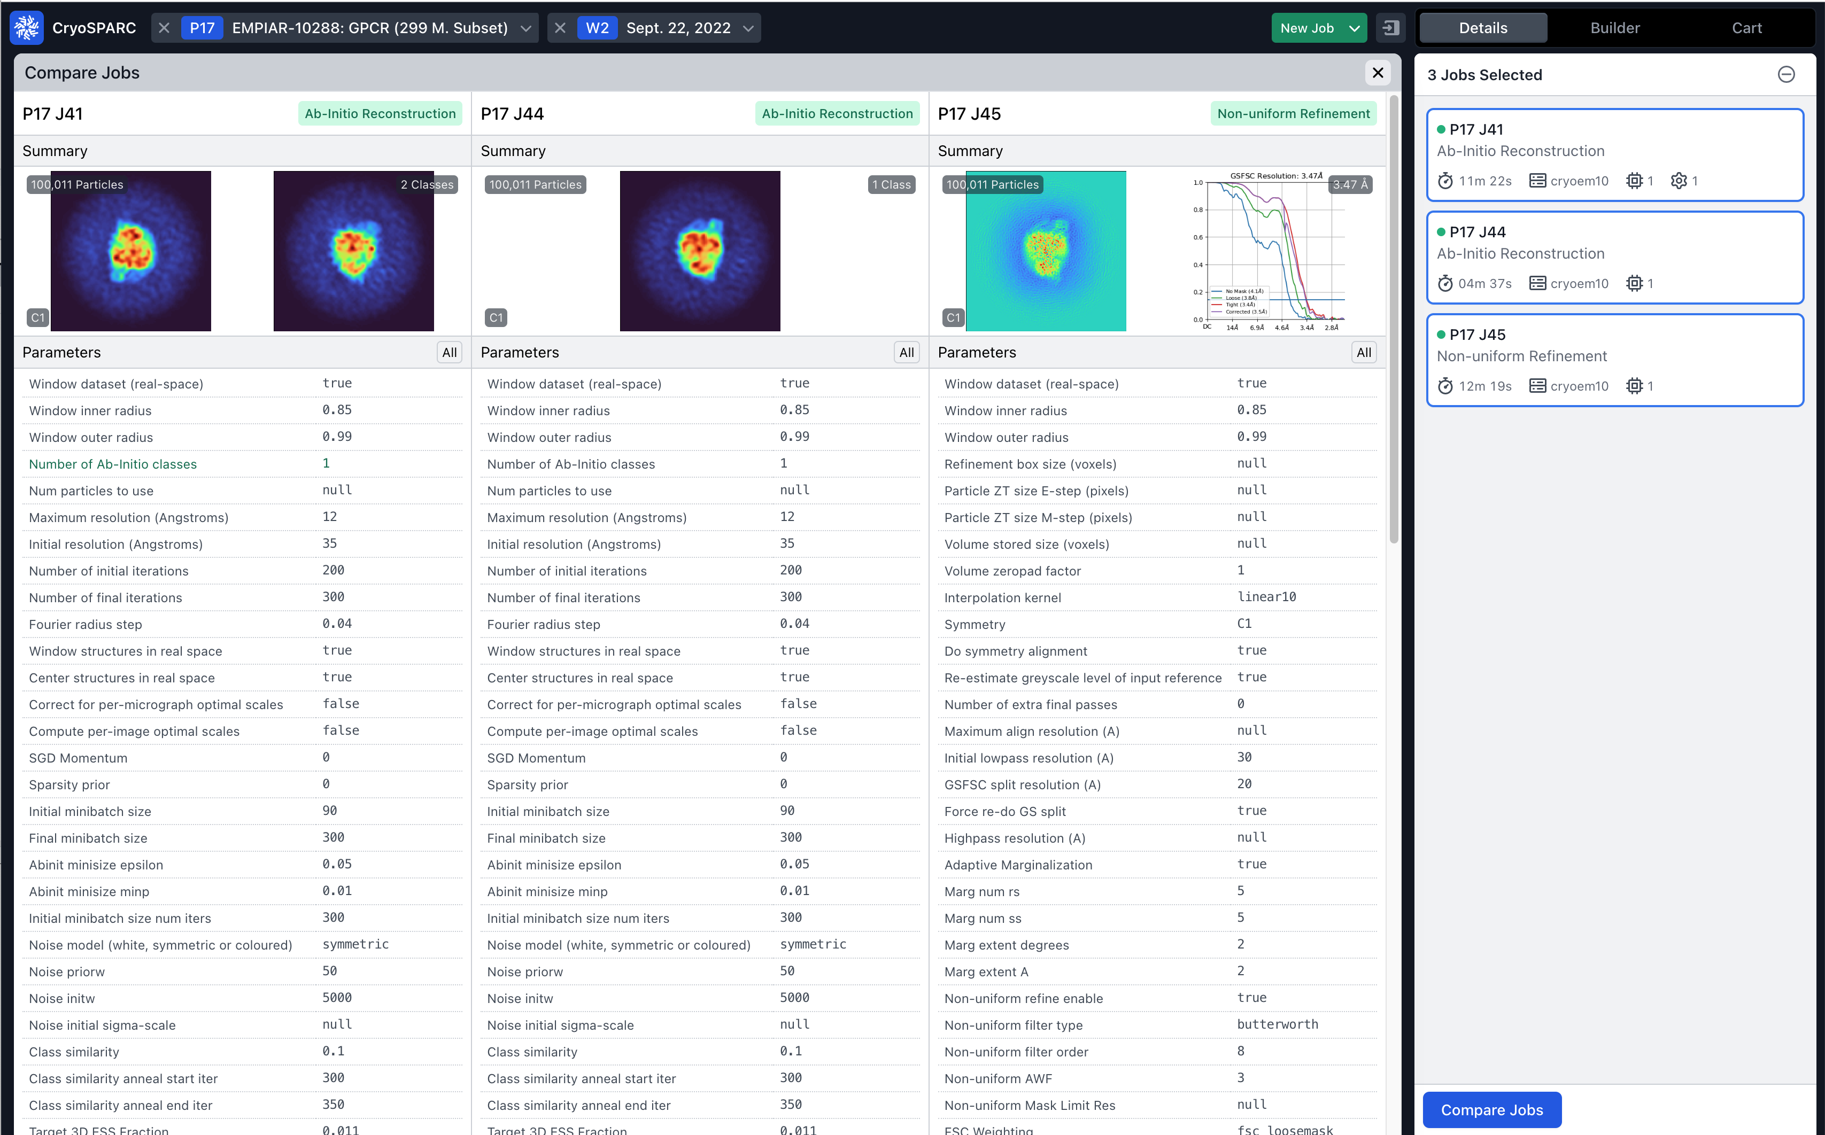Switch to the Builder tab
1825x1135 pixels.
tap(1615, 28)
